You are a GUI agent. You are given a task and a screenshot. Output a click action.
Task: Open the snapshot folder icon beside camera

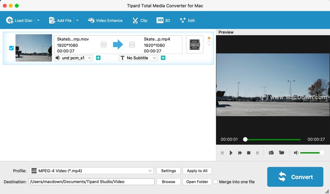[x=282, y=153]
